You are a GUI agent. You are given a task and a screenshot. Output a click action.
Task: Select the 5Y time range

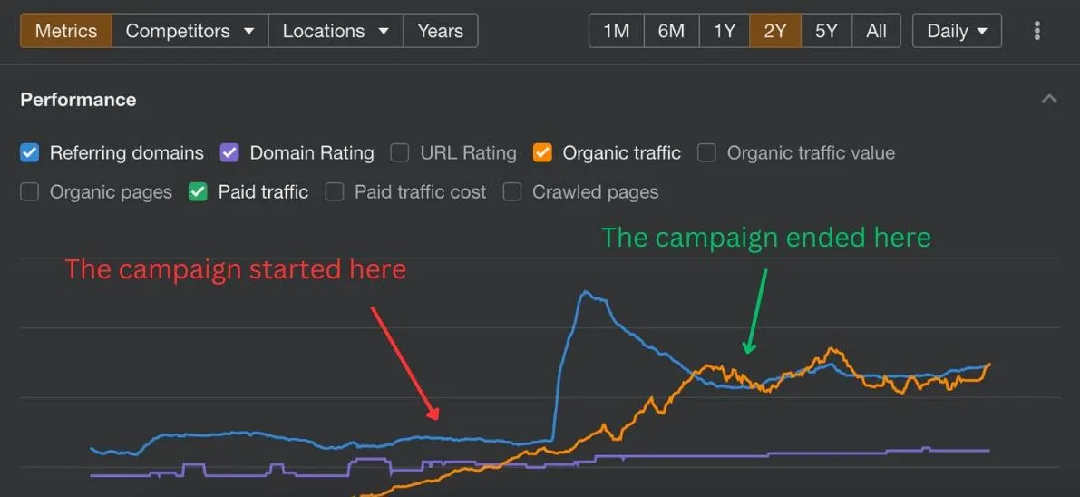(826, 31)
